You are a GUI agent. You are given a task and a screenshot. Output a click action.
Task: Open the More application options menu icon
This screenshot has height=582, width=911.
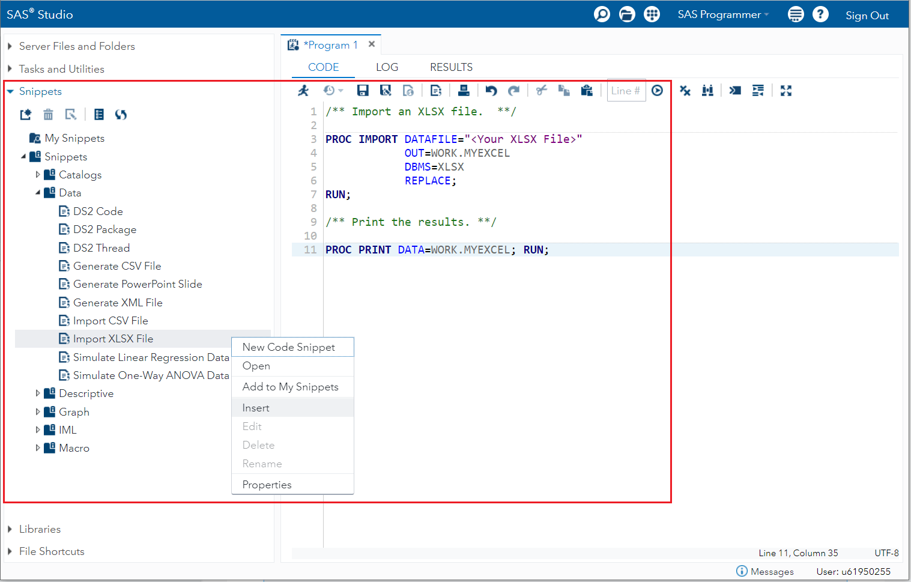[x=796, y=14]
